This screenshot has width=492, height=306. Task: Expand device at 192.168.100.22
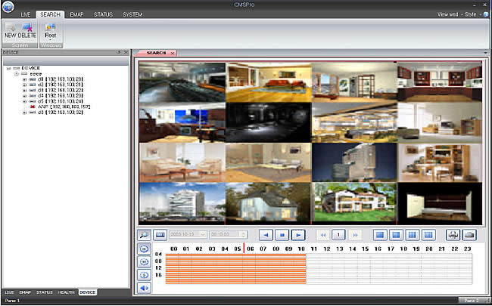coord(24,91)
